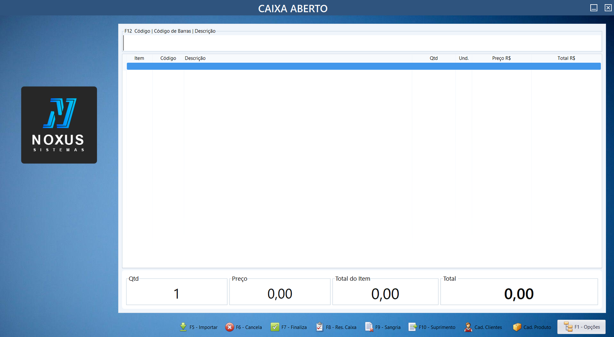The width and height of the screenshot is (614, 337).
Task: Click the Qtd quantity field showing 1
Action: 177,294
